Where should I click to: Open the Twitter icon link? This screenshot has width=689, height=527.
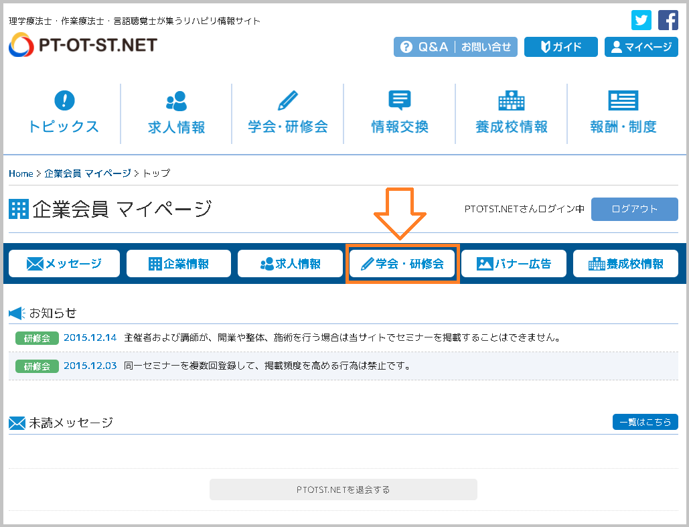pos(641,20)
